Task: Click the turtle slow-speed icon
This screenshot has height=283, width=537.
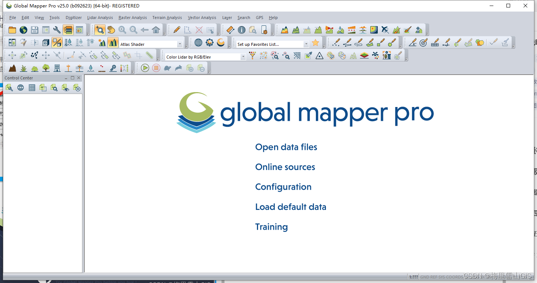Action: click(x=167, y=68)
